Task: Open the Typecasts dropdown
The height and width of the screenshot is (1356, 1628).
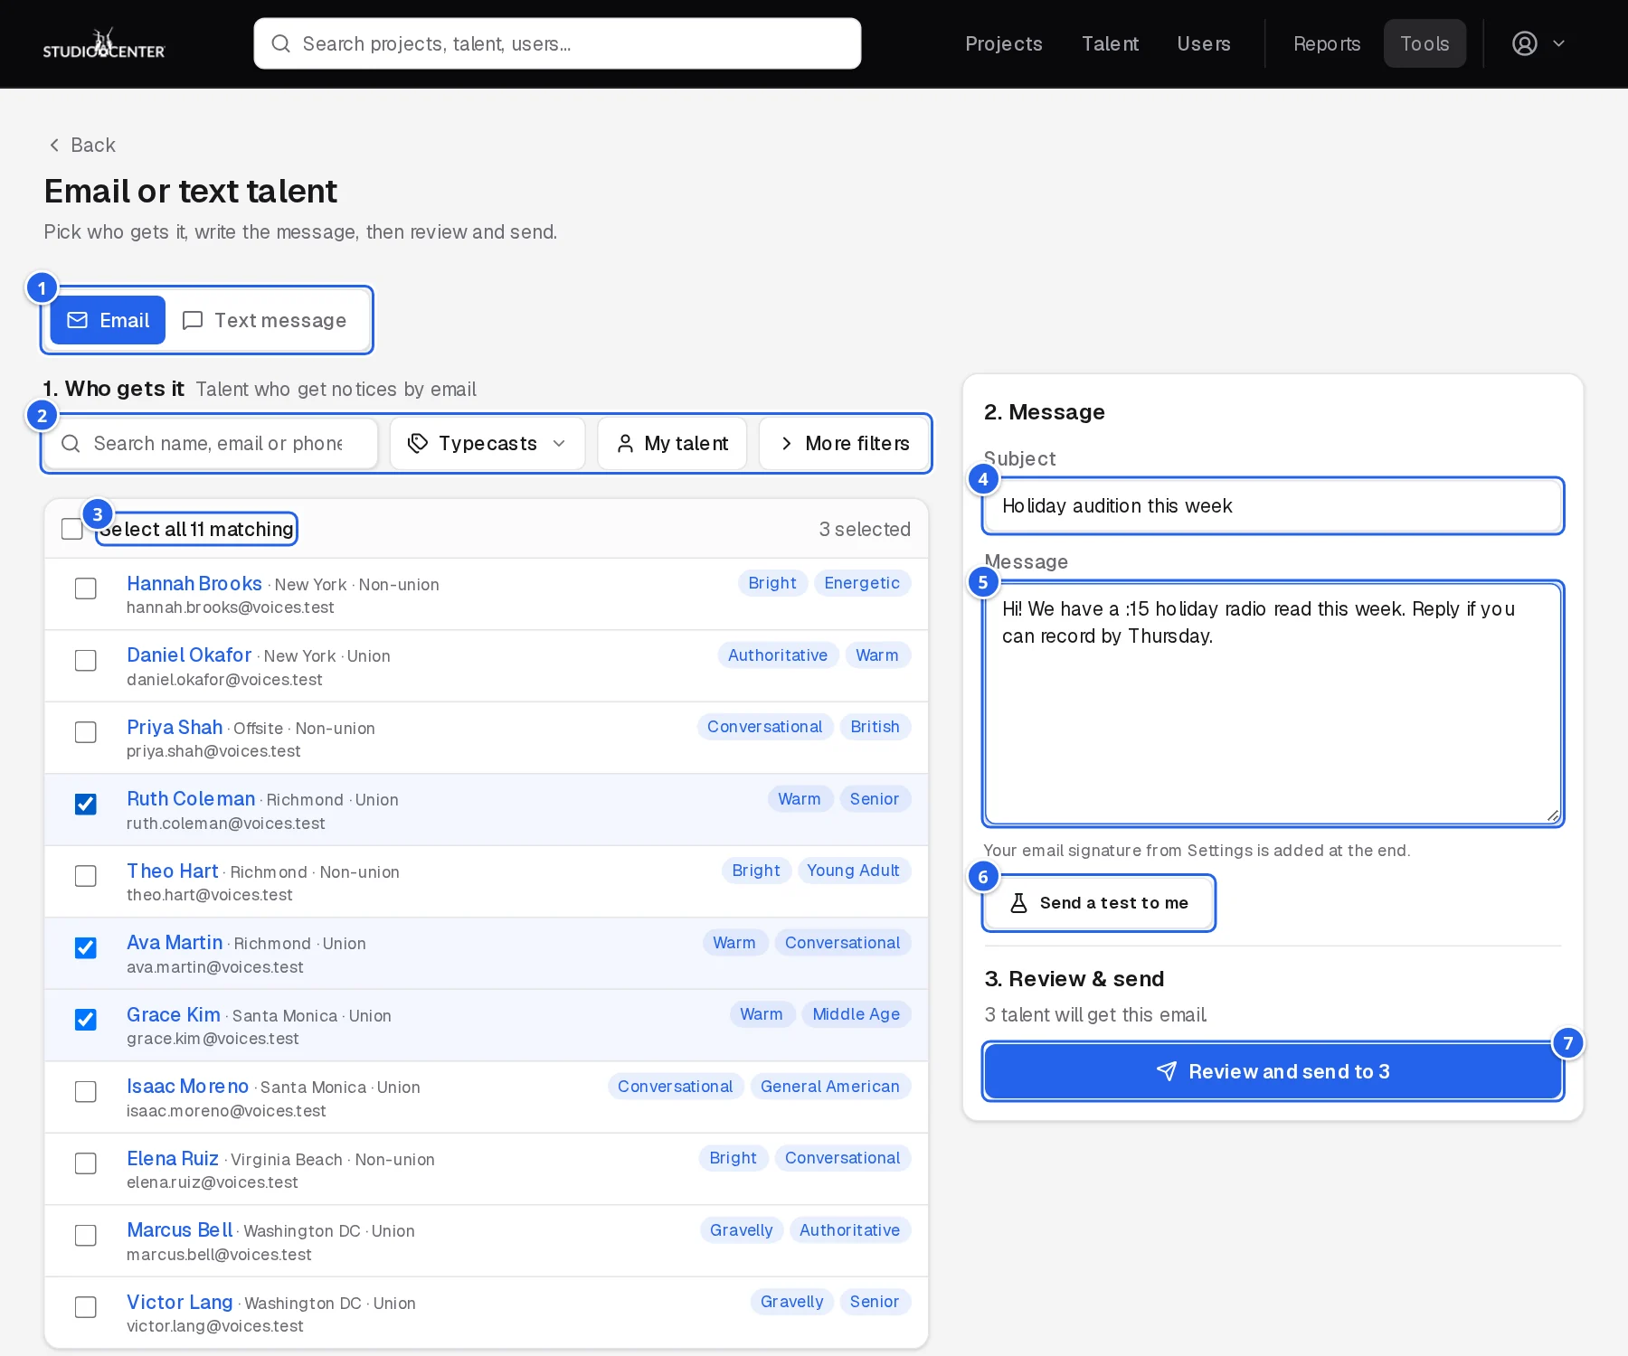Action: coord(487,443)
